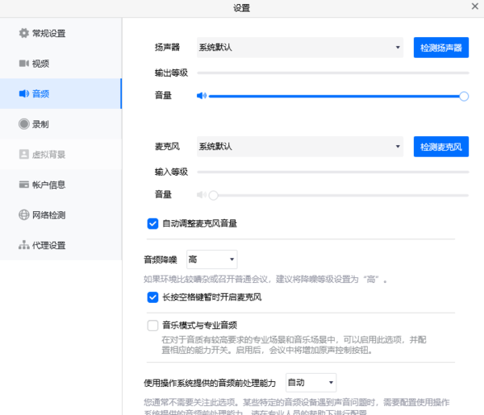Disable 自动调整麦克风音量 checkbox
This screenshot has width=484, height=415.
pos(152,223)
